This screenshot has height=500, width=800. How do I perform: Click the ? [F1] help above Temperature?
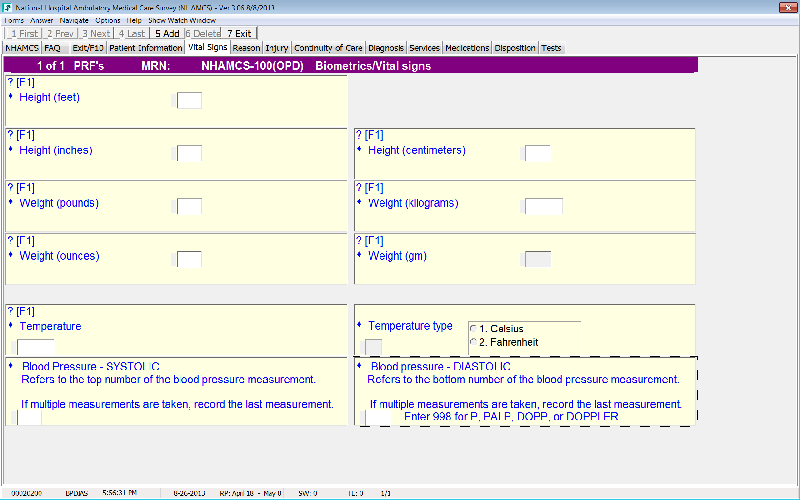point(21,311)
